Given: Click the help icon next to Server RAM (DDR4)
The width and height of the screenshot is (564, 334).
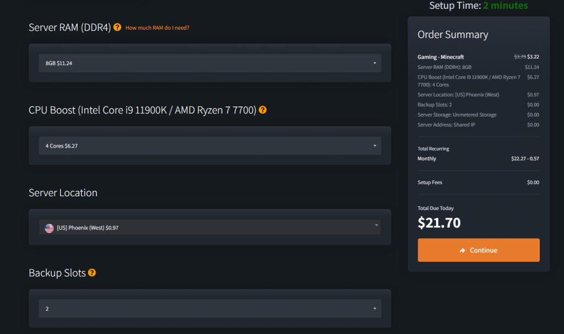Looking at the screenshot, I should point(117,27).
